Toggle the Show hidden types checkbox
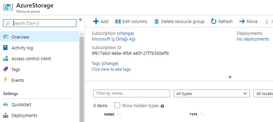This screenshot has width=273, height=122. point(117,105)
